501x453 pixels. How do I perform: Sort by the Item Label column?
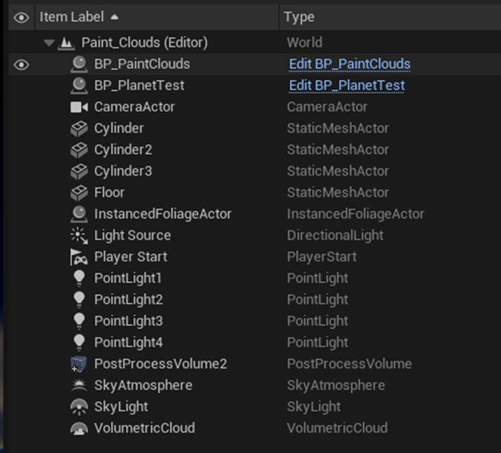(72, 17)
